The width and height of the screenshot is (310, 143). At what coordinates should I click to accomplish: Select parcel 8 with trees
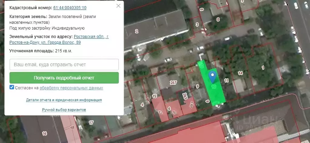pos(218,20)
